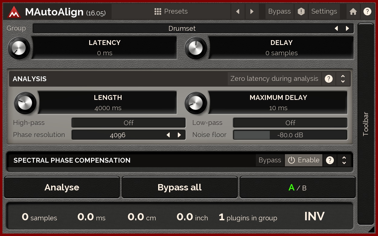Click the '0.0 ms' readout
The width and height of the screenshot is (378, 236).
[x=91, y=217]
